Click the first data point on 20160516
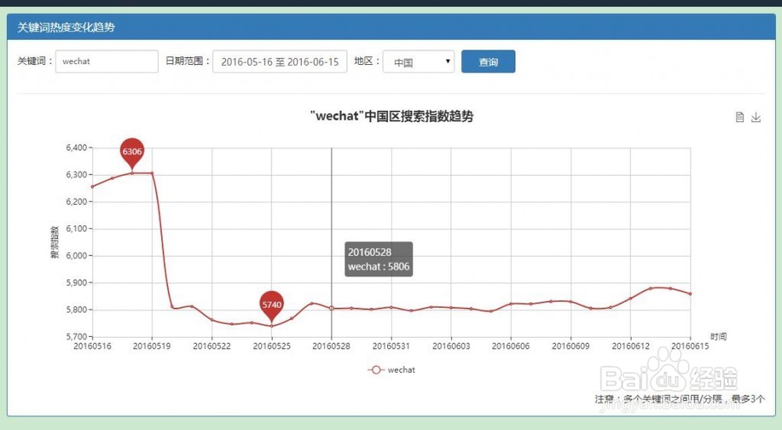 92,187
